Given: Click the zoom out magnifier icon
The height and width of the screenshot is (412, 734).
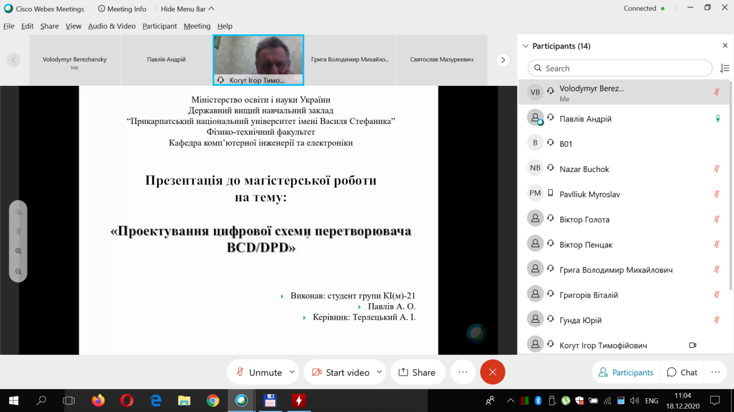Looking at the screenshot, I should 19,272.
